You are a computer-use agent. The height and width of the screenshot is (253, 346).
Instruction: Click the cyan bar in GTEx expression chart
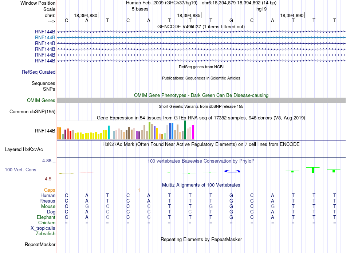[x=109, y=132]
